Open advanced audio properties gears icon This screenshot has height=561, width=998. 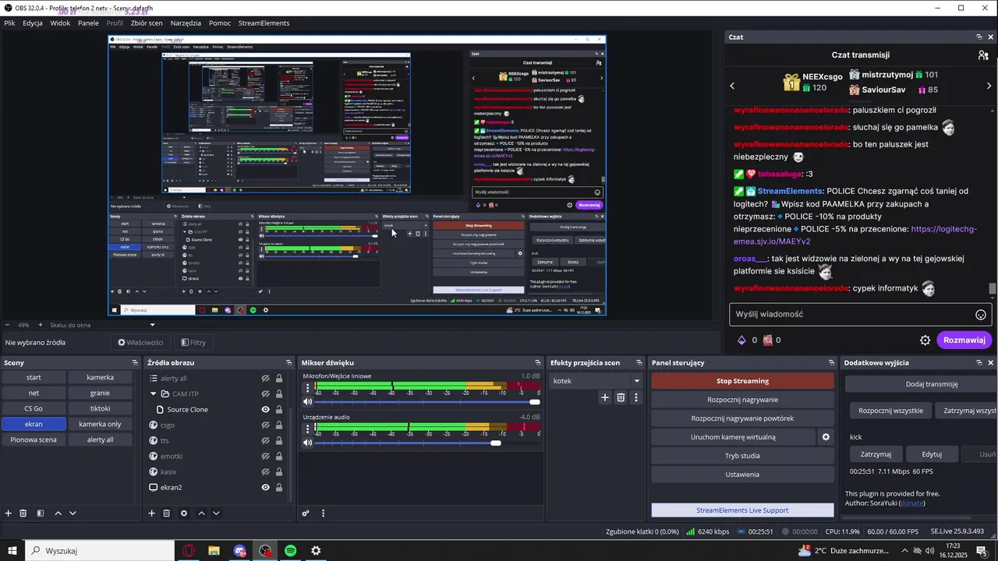(x=306, y=513)
